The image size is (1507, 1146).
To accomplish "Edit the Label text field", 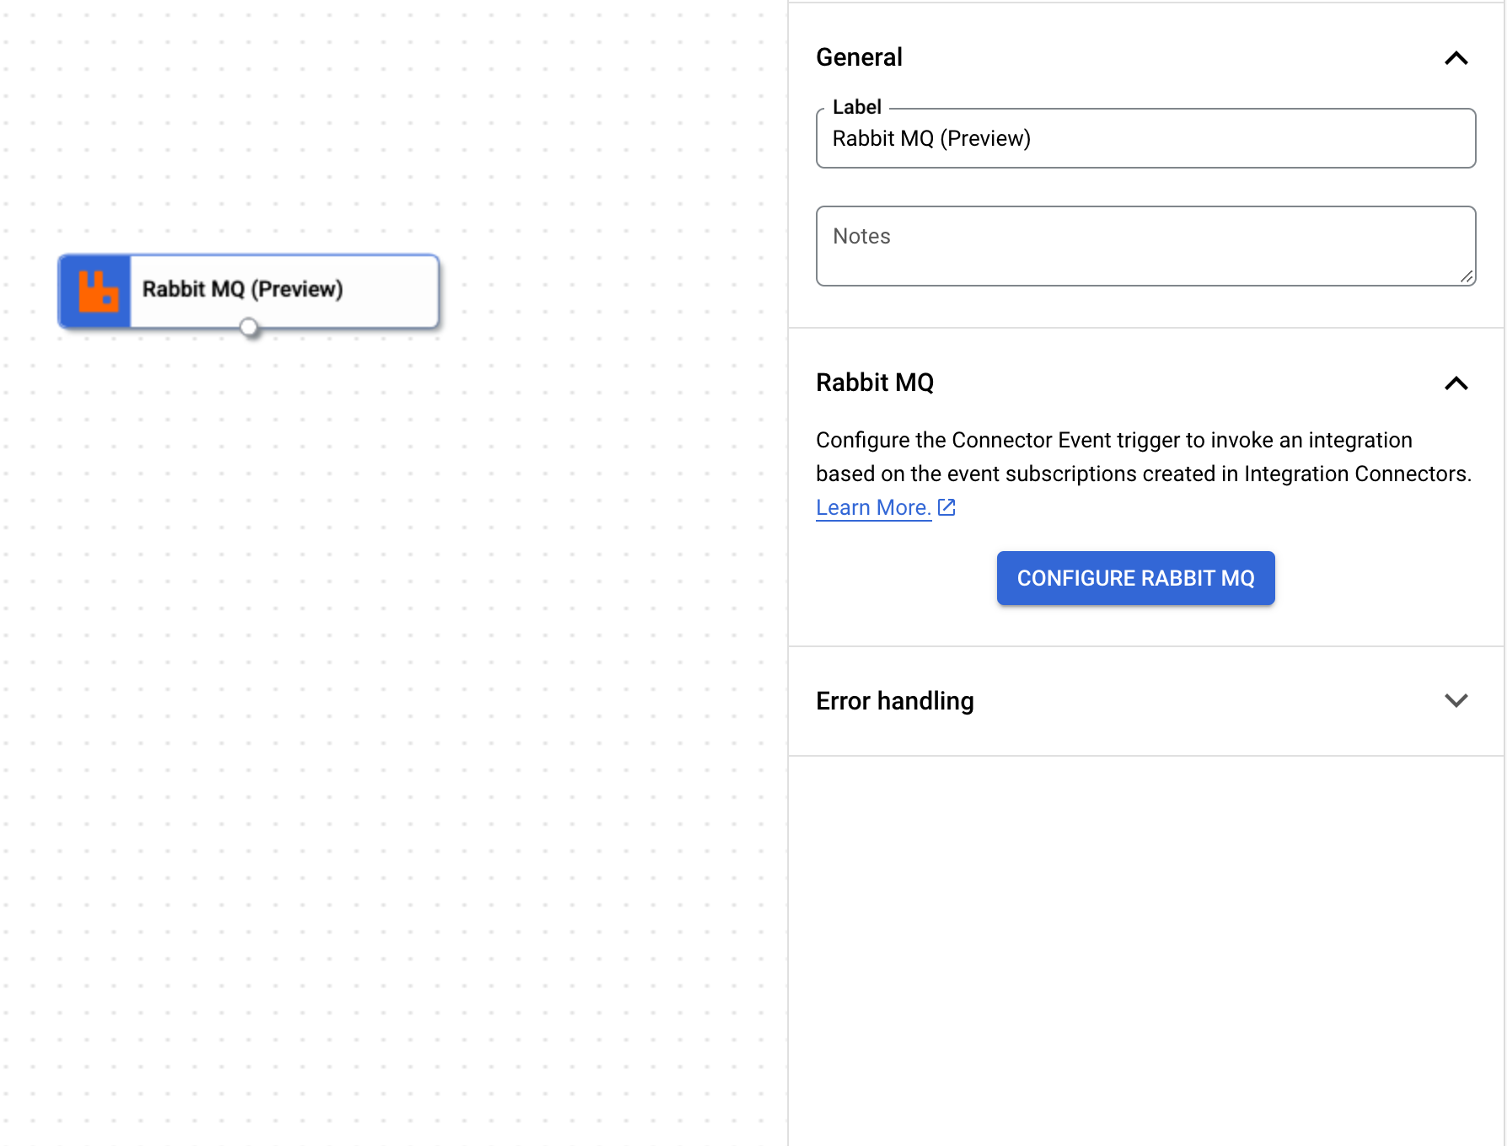I will pos(1144,138).
